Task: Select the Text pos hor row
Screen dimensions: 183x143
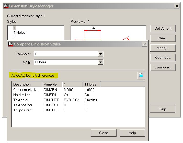Action: (x=78, y=105)
